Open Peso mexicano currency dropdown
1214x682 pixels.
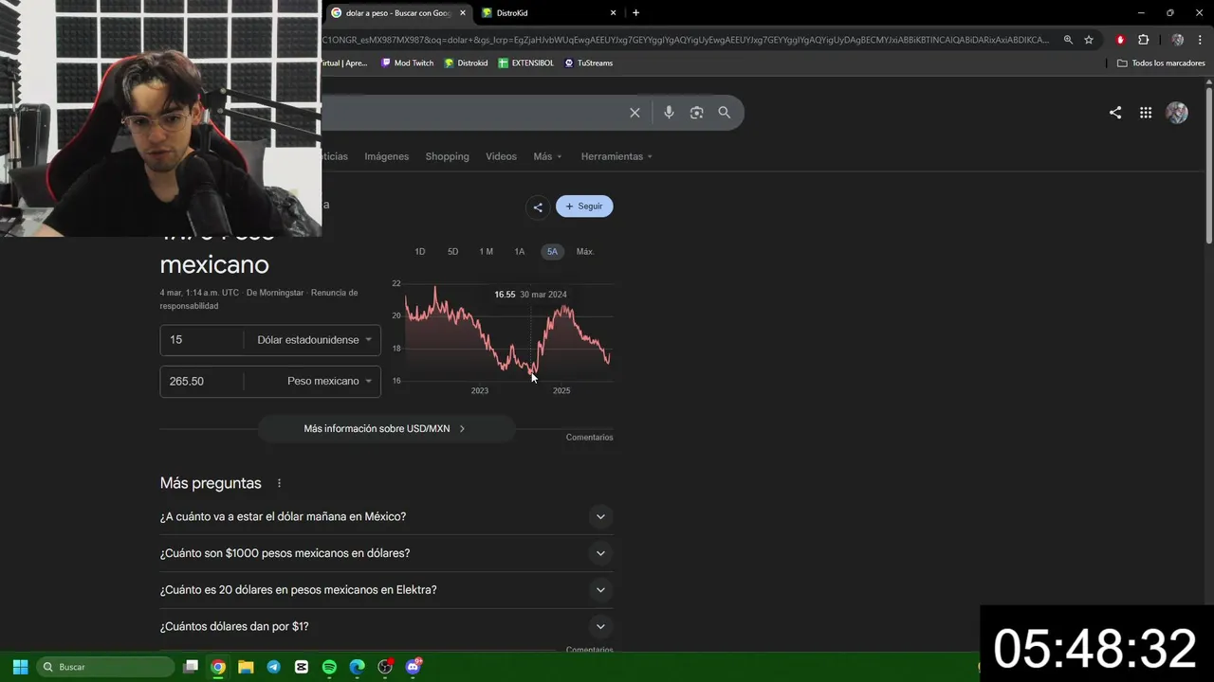point(329,381)
